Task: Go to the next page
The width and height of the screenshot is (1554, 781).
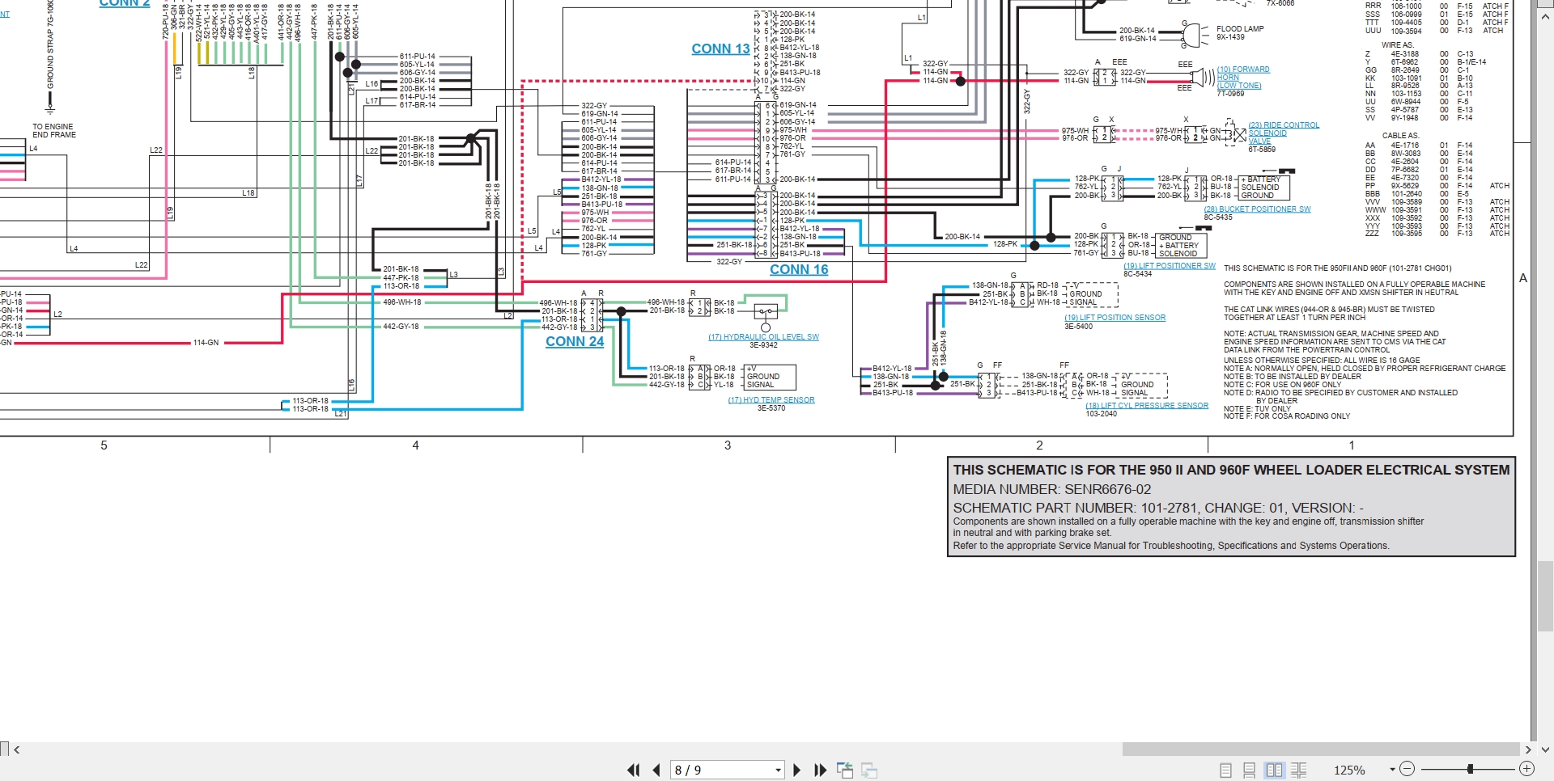Action: coord(796,770)
